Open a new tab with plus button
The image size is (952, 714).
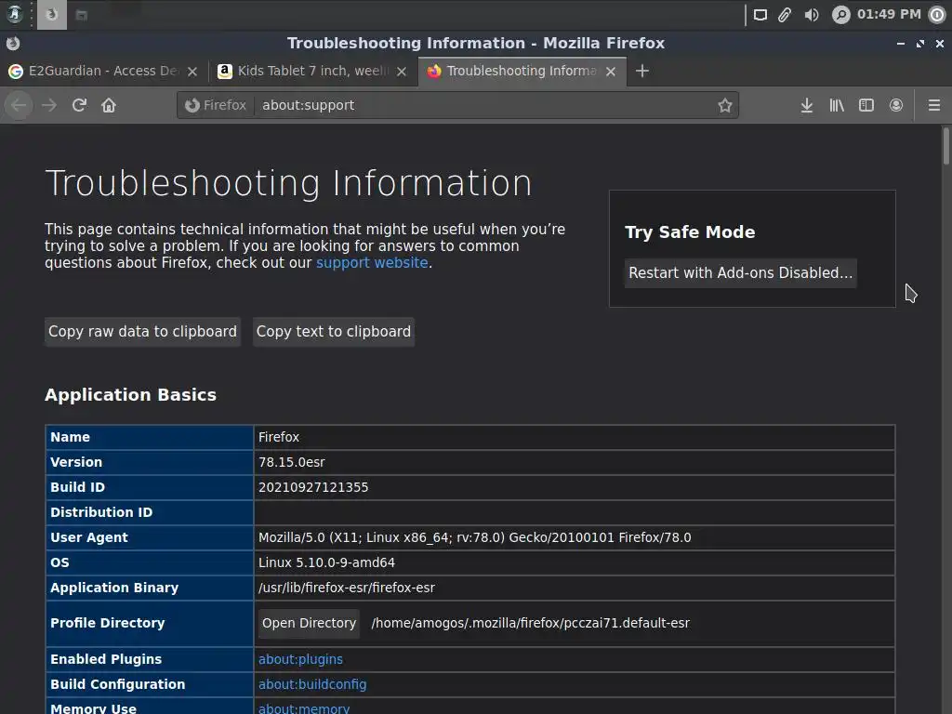pyautogui.click(x=642, y=71)
